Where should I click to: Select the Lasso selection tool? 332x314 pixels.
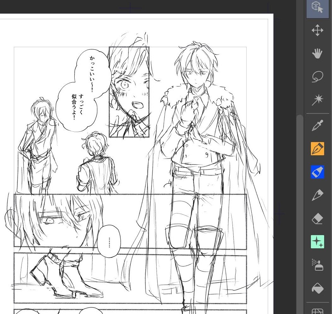[318, 77]
